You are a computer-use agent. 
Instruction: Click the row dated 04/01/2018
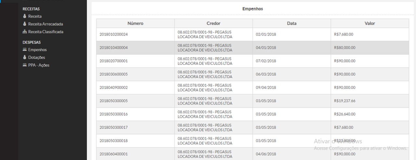pos(266,48)
